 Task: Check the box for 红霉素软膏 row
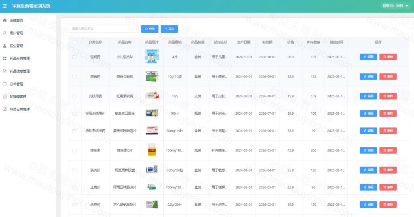[74, 96]
